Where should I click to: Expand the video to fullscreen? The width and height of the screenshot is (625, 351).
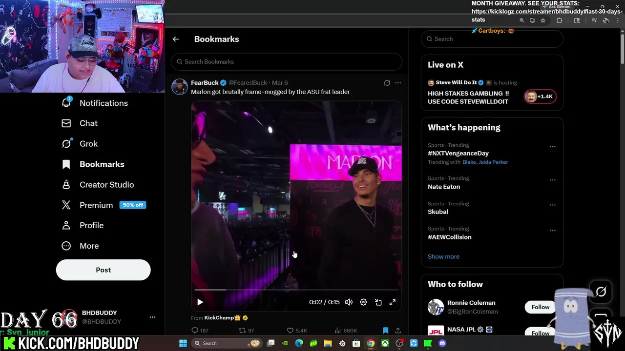click(x=393, y=302)
